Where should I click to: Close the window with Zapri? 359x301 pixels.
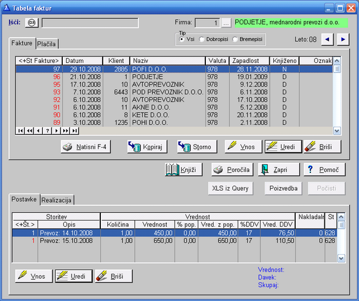coord(279,170)
